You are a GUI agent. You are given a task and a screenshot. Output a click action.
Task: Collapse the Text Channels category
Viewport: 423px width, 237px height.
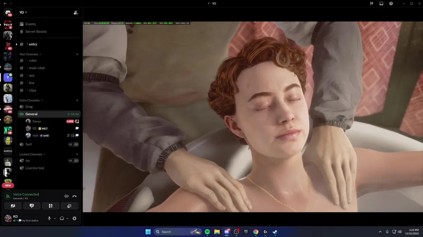[30, 54]
